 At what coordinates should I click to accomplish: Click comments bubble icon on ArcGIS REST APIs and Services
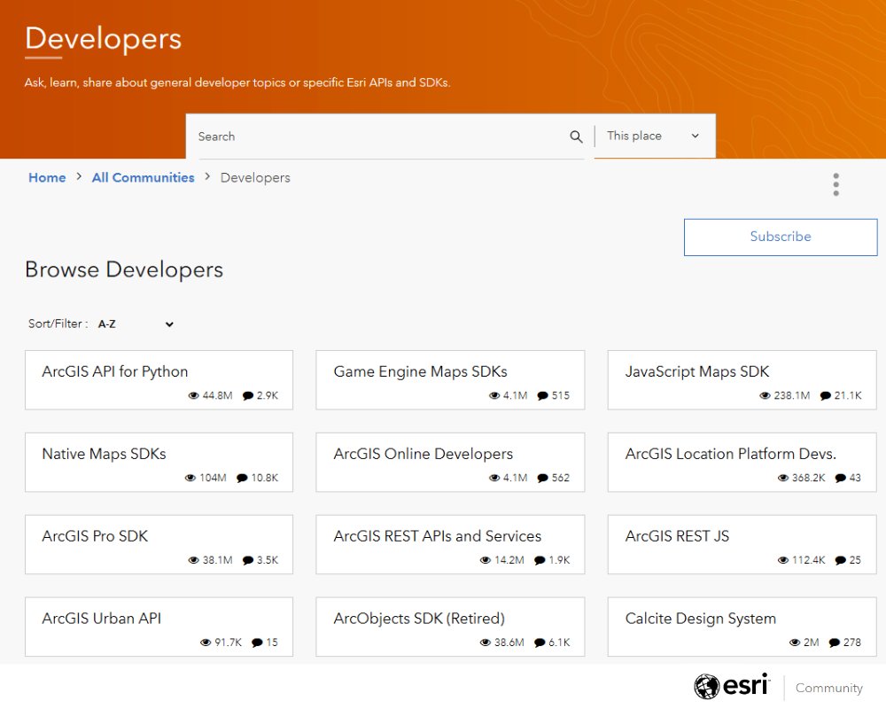[539, 560]
